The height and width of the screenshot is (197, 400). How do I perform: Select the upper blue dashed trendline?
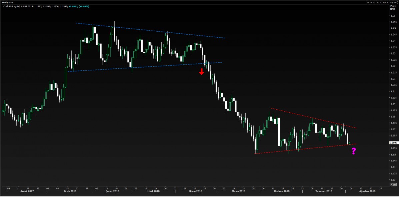click(x=150, y=31)
